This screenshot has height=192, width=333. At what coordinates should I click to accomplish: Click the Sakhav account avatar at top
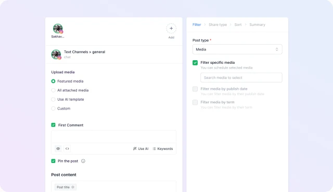(x=58, y=29)
